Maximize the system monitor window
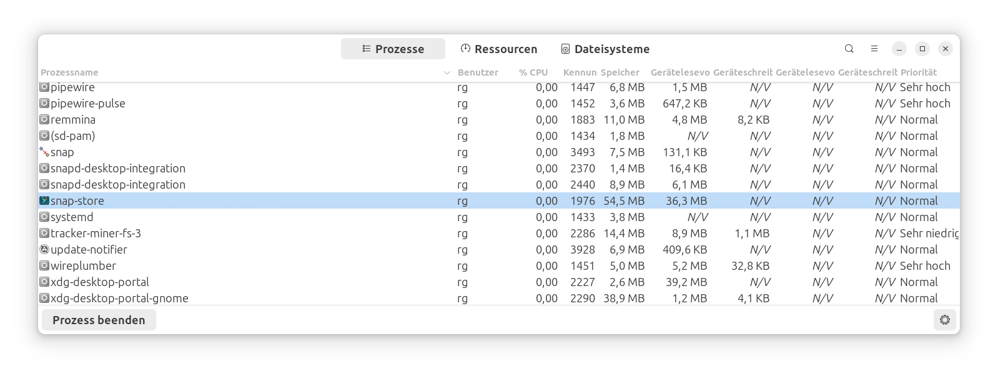 click(x=922, y=49)
